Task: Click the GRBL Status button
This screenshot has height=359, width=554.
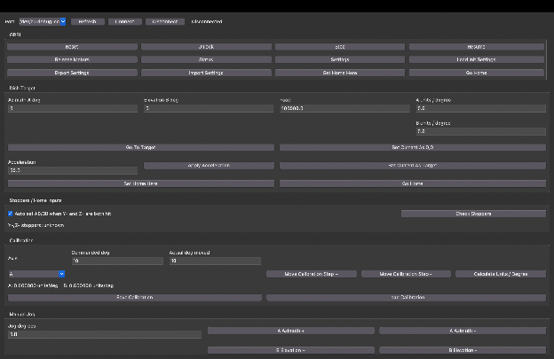Action: click(206, 59)
